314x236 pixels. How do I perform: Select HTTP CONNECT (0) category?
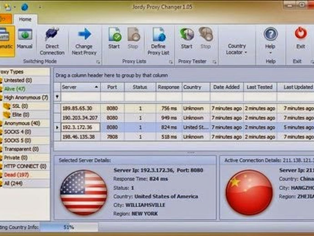25,166
